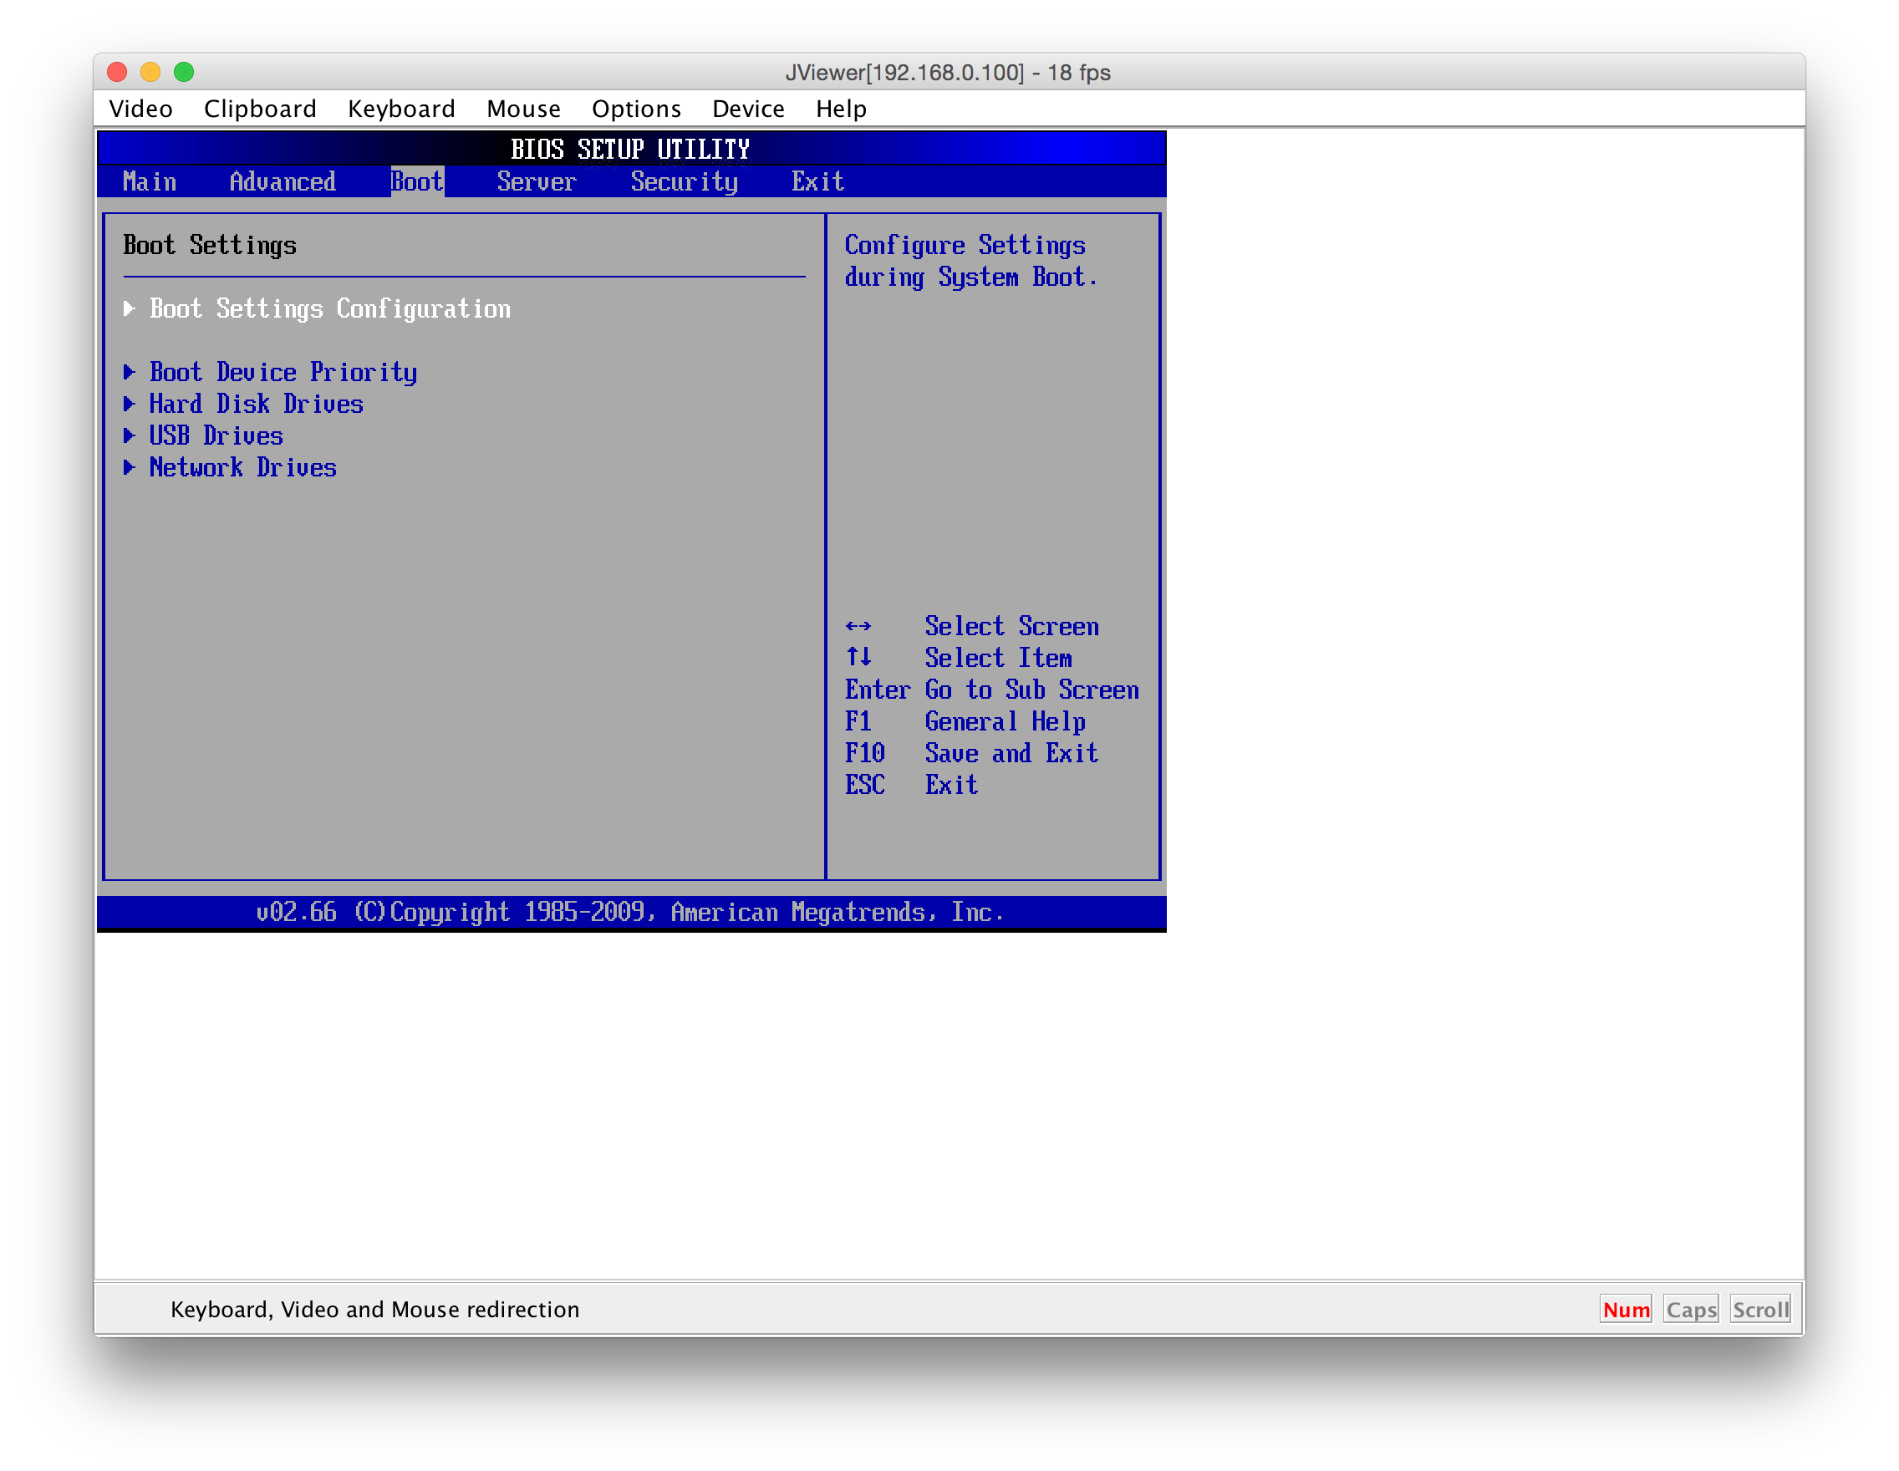Switch to the Advanced BIOS tab
Screen dimensions: 1899x1471
pyautogui.click(x=283, y=181)
